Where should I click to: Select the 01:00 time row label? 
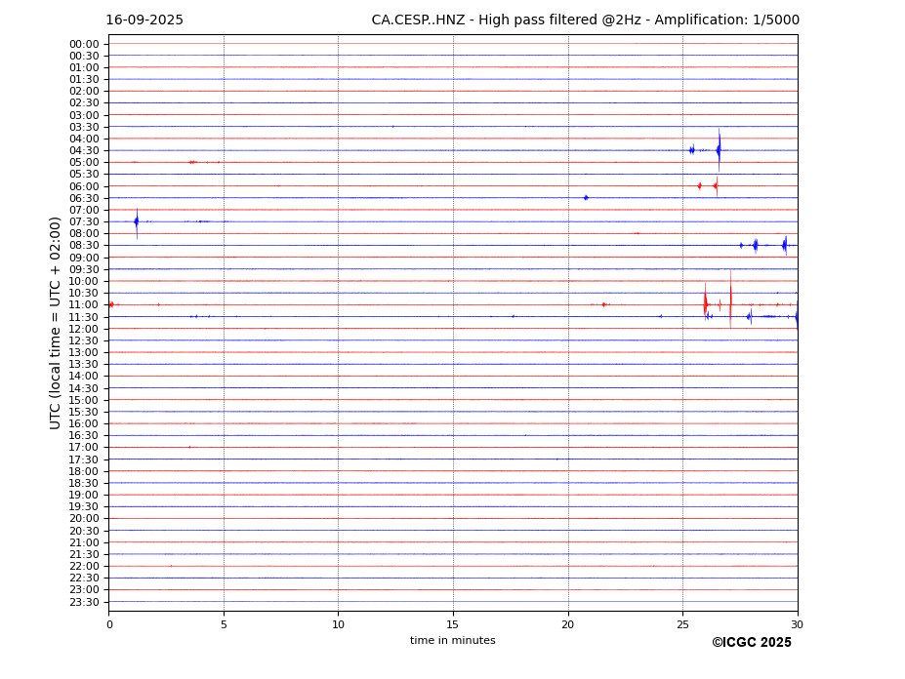tap(84, 68)
